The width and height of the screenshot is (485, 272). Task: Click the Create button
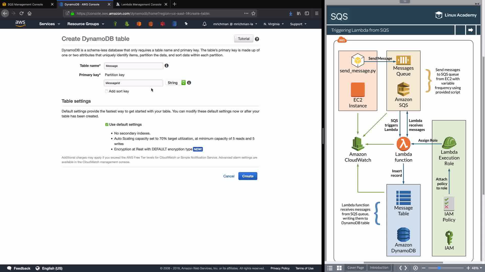coord(248,176)
